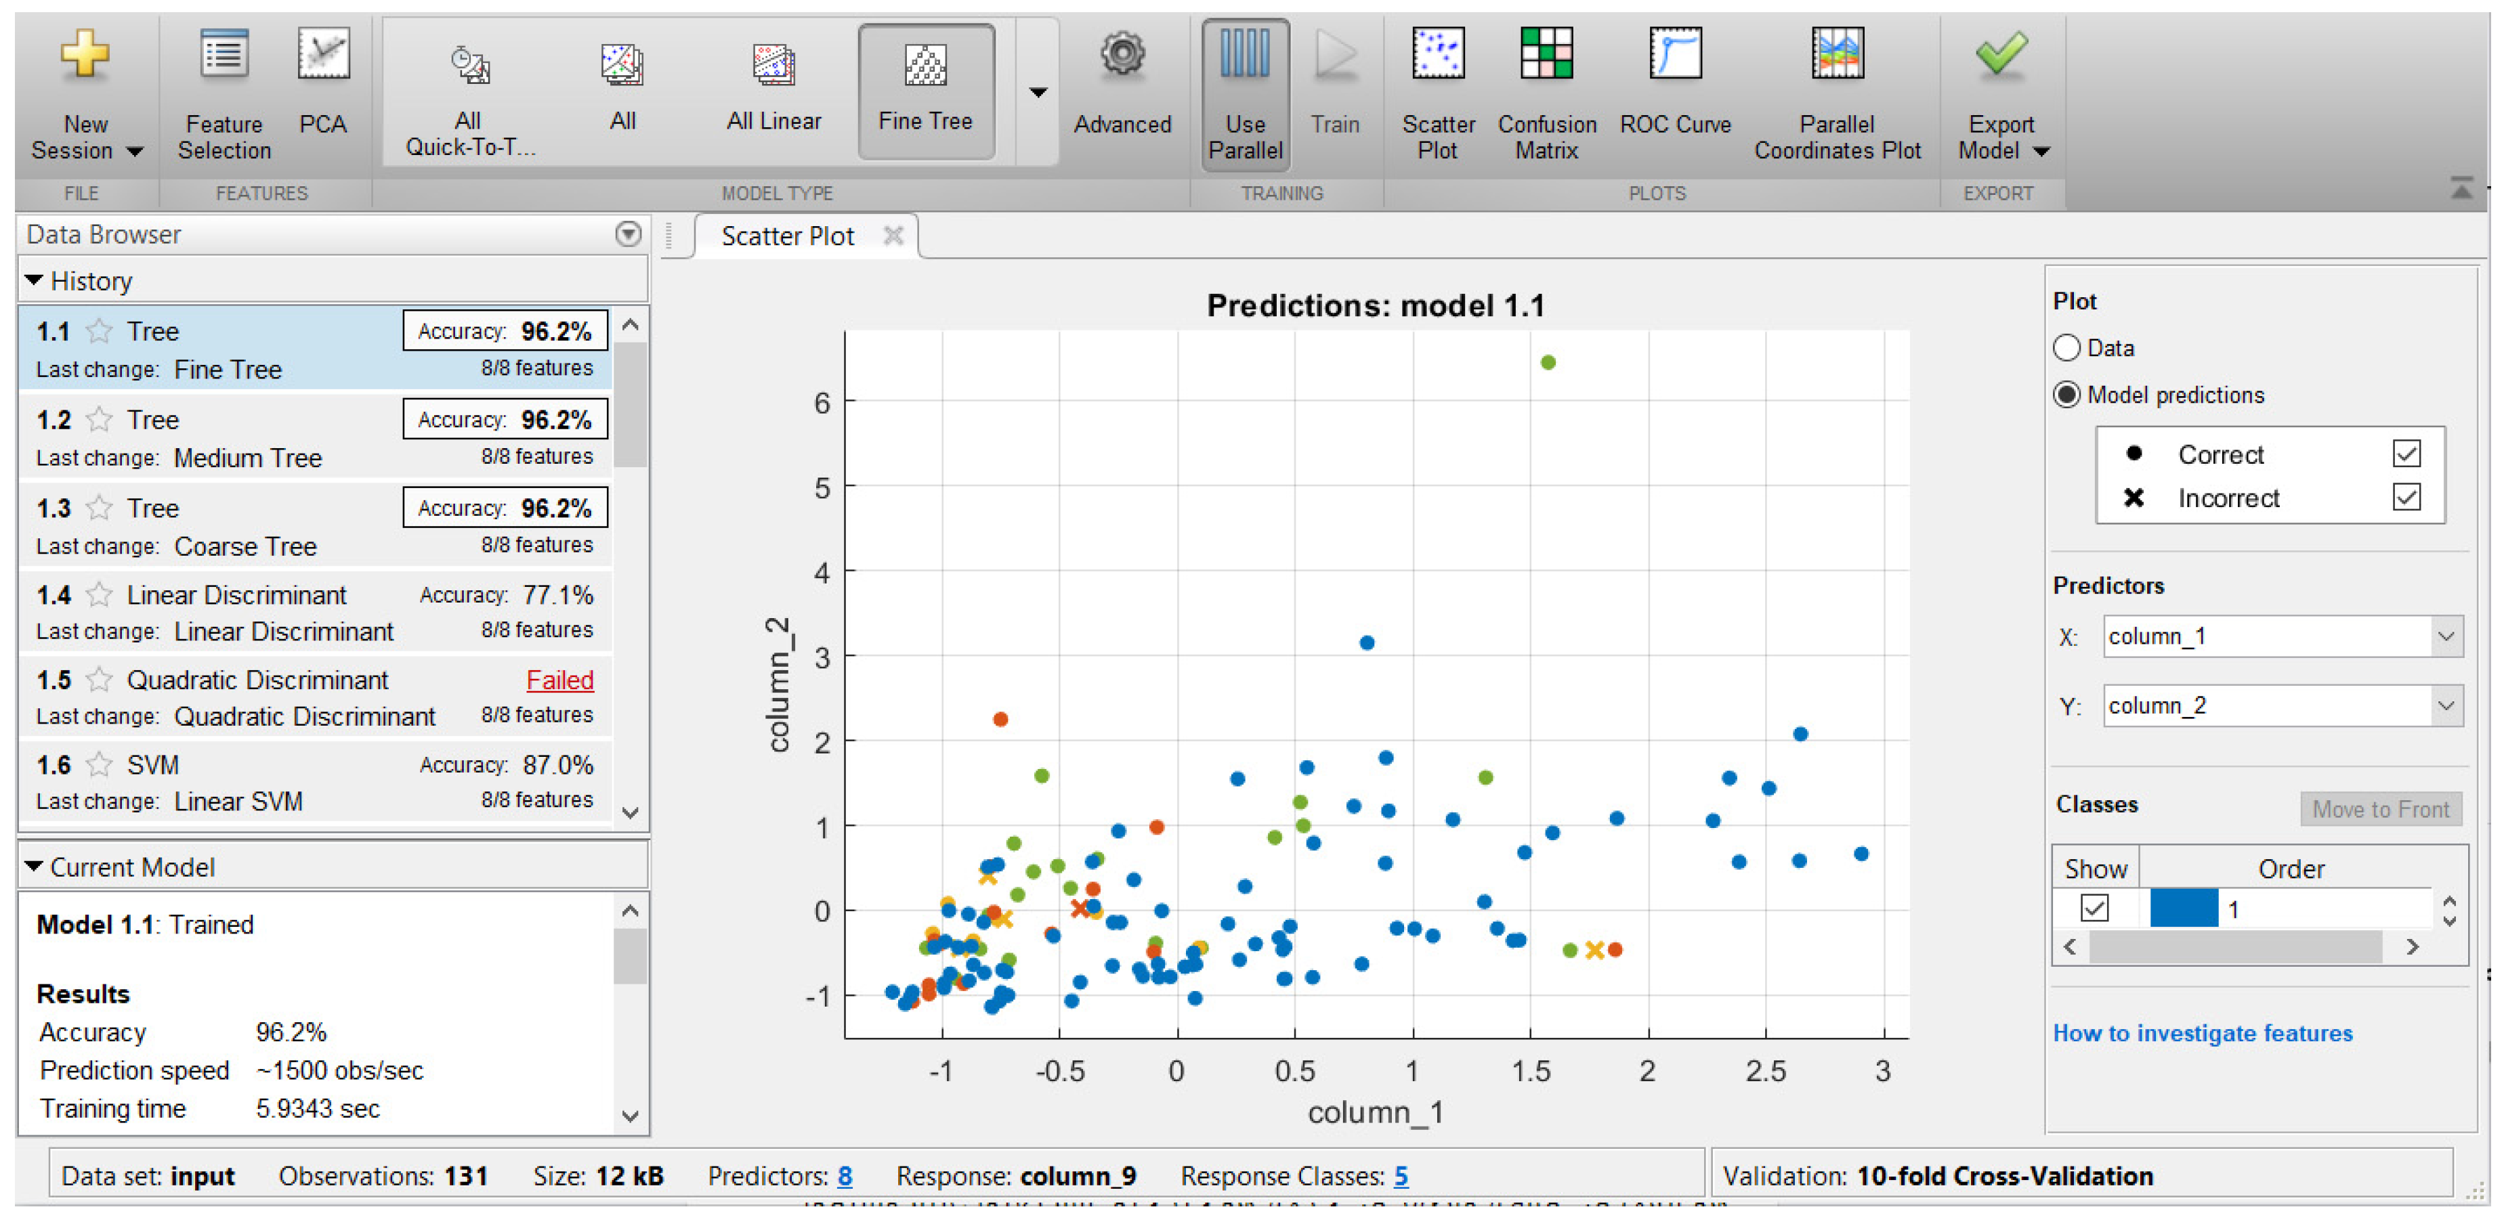Expand the model type gallery arrow
Screen dimensions: 2504x1224
pyautogui.click(x=1037, y=93)
